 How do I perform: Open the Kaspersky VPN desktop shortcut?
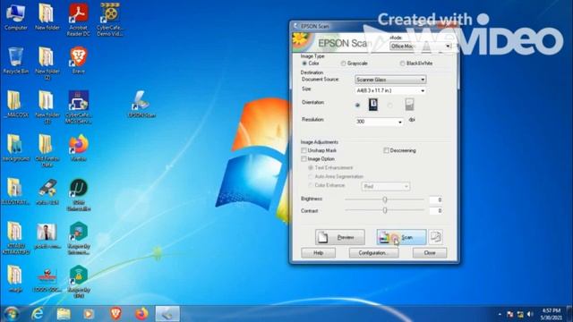[x=78, y=282]
